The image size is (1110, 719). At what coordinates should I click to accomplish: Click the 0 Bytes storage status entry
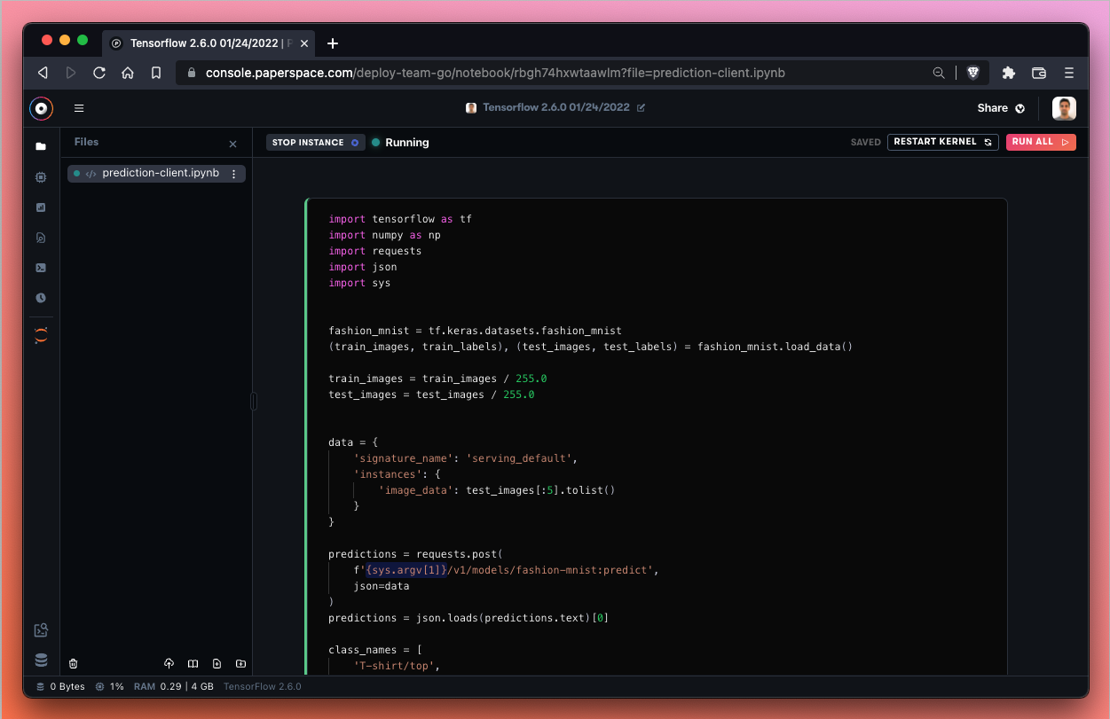[x=60, y=686]
